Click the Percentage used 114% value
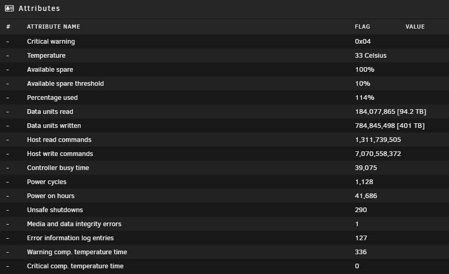Viewport: 449px width, 274px height. [365, 98]
